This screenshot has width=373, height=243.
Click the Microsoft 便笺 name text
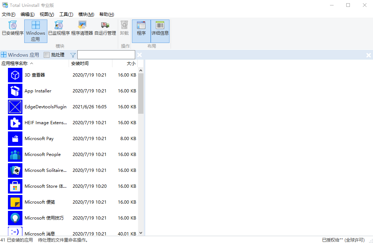point(40,202)
